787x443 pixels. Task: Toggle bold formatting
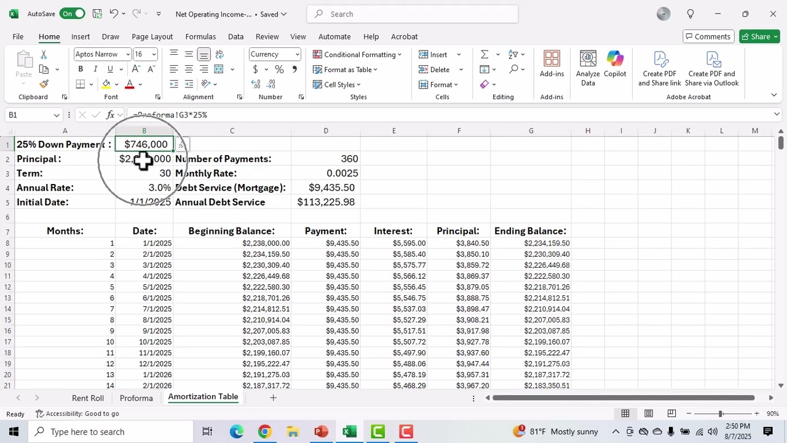point(81,69)
